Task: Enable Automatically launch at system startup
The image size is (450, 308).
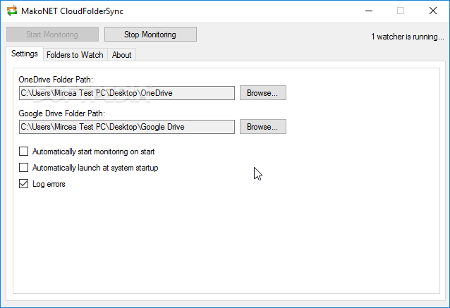Action: click(x=23, y=168)
